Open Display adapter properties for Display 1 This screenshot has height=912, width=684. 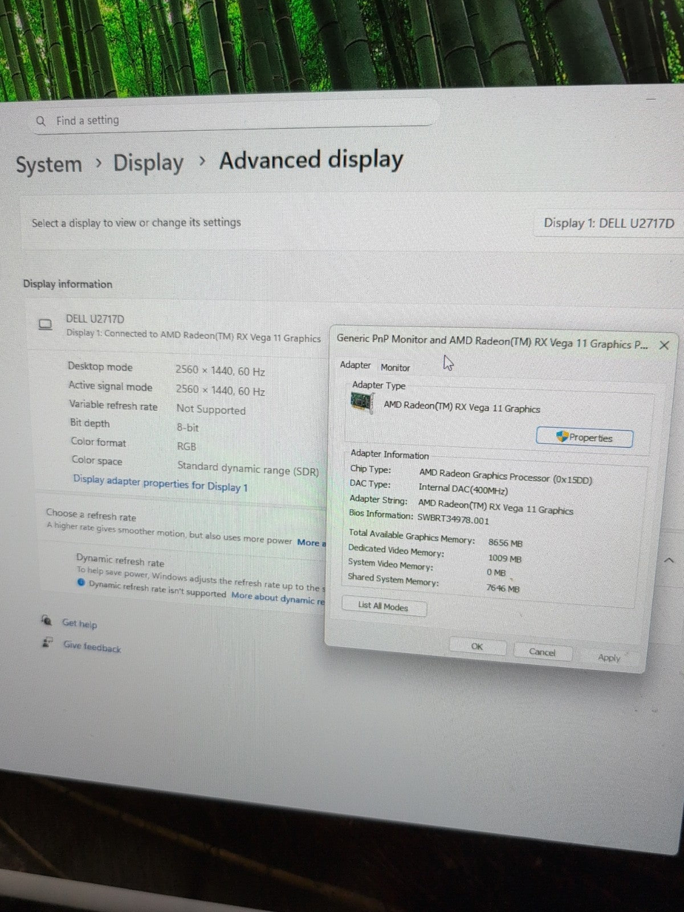(x=160, y=483)
